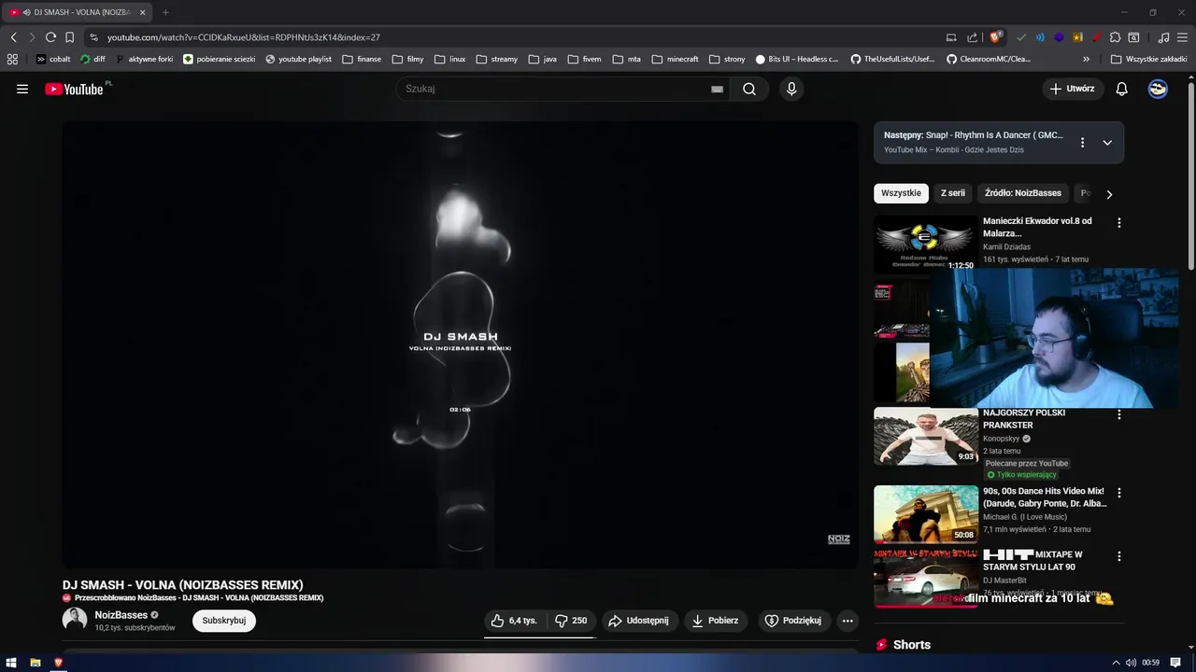The width and height of the screenshot is (1196, 672).
Task: Open the NoizBasses channel name link
Action: (x=121, y=615)
